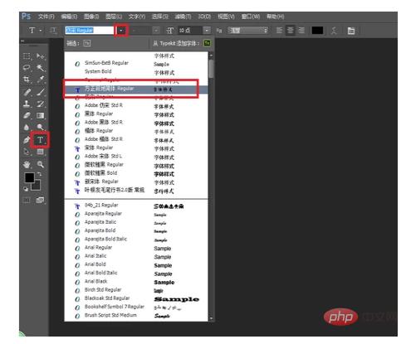
Task: Open the 帮助(H) menu
Action: [x=275, y=17]
